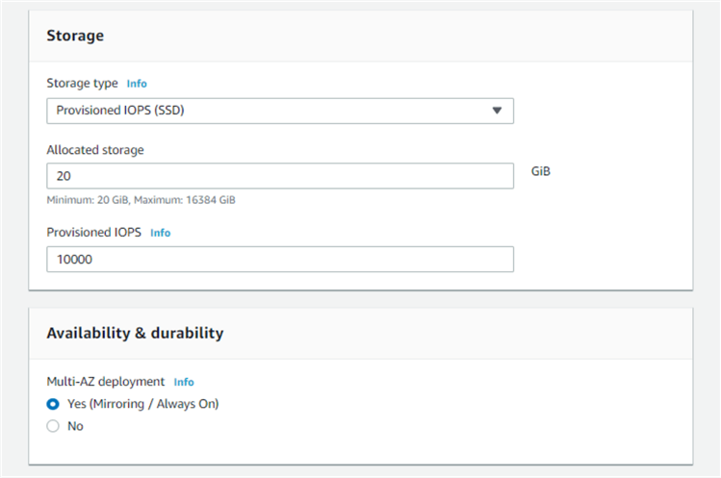Click the 'Storage type' field label
The image size is (721, 478).
[x=83, y=84]
